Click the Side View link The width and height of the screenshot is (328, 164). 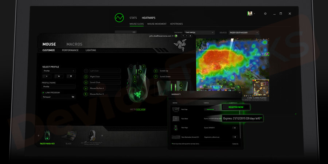141,109
